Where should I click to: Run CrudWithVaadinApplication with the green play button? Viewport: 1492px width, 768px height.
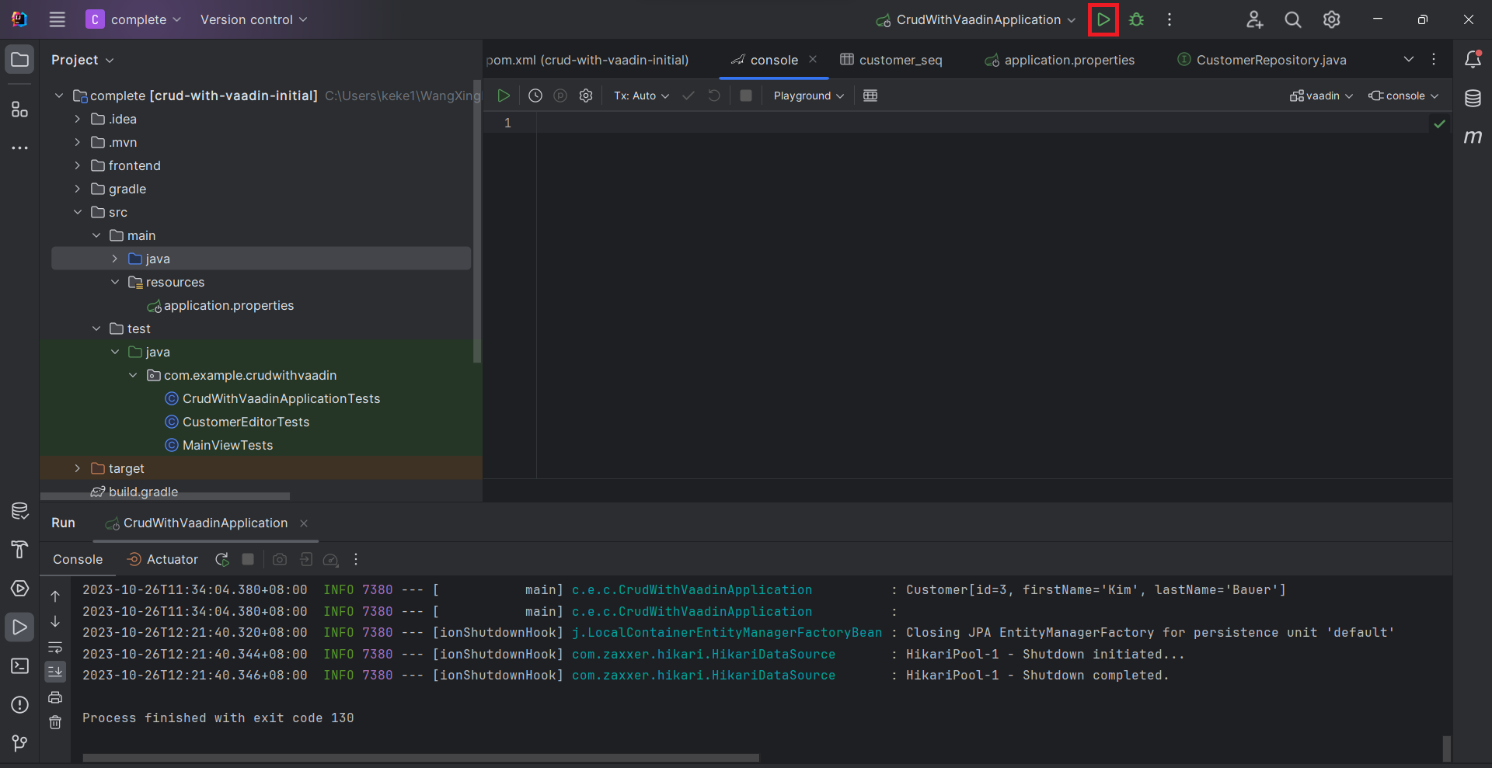(x=1103, y=20)
